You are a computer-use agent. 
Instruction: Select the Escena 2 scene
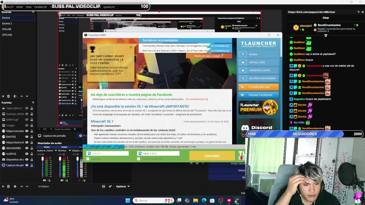click(x=17, y=23)
